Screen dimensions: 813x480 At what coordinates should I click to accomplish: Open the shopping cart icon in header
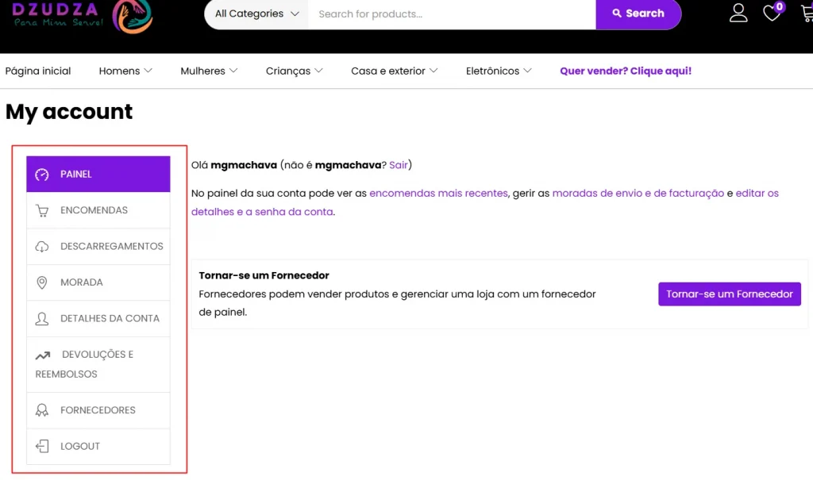(x=807, y=13)
